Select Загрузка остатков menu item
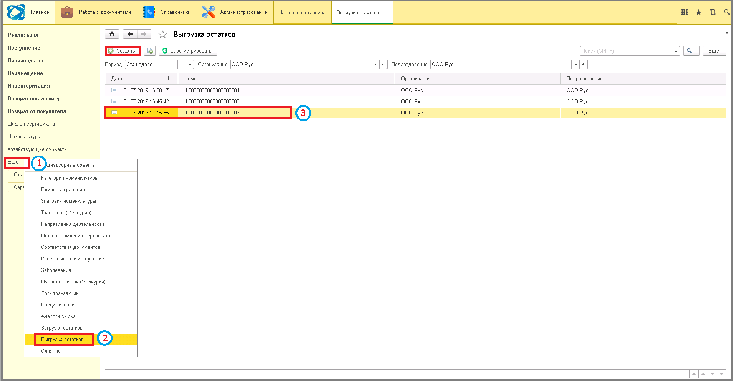733x381 pixels. point(62,328)
